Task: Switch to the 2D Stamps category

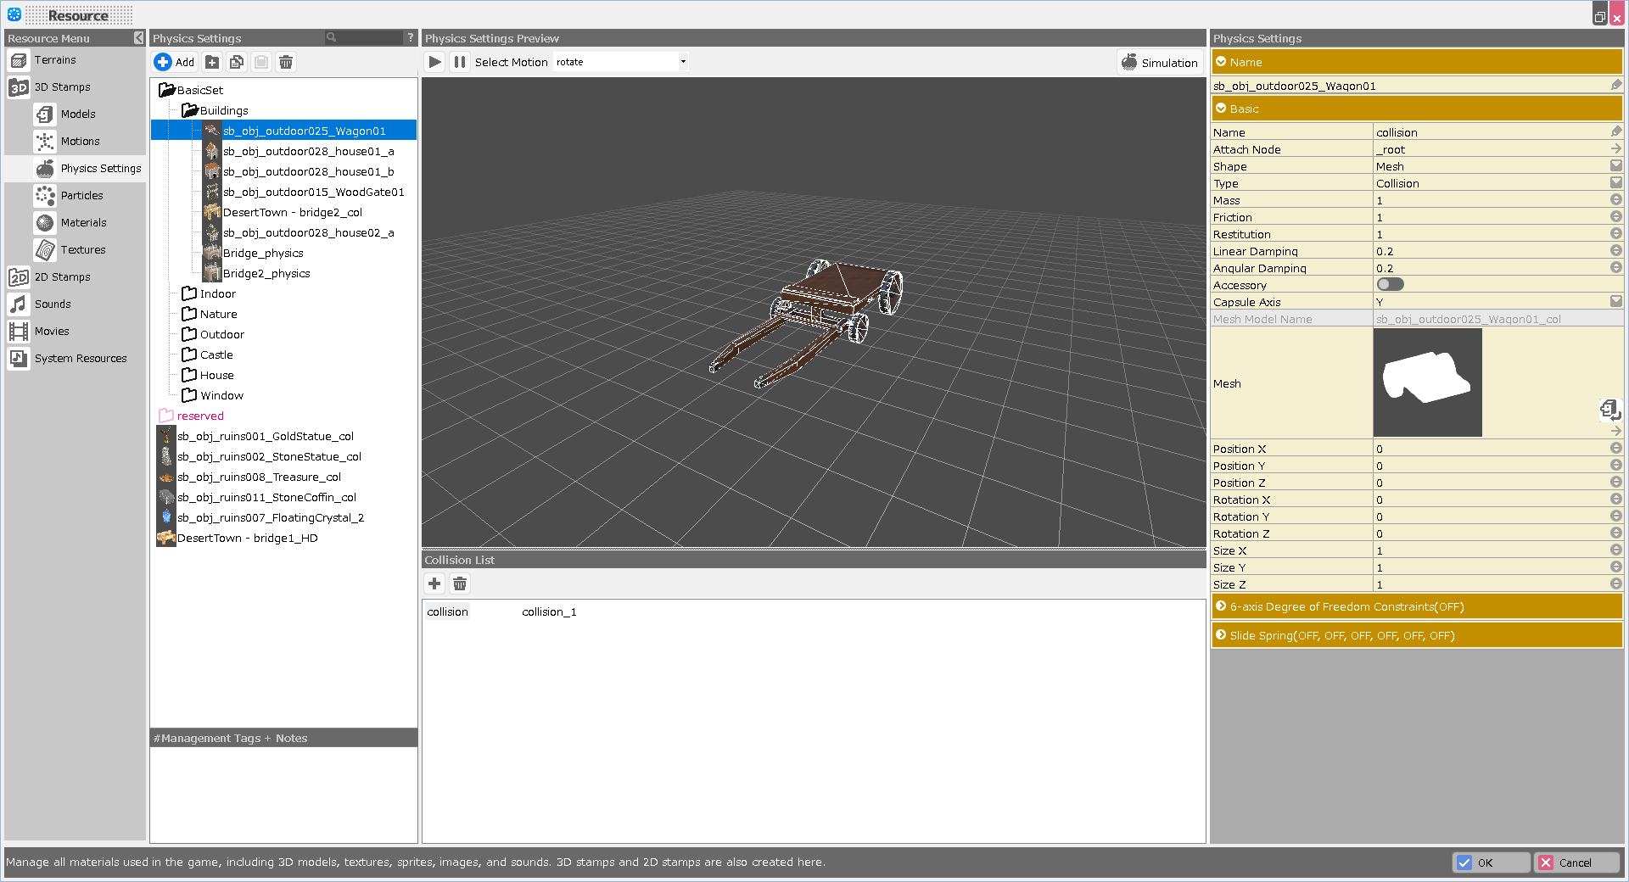Action: 62,276
